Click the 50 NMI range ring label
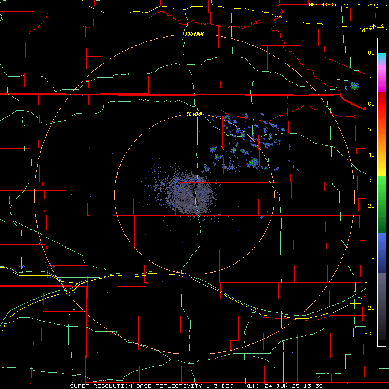Viewport: 389px width, 389px height. [194, 115]
